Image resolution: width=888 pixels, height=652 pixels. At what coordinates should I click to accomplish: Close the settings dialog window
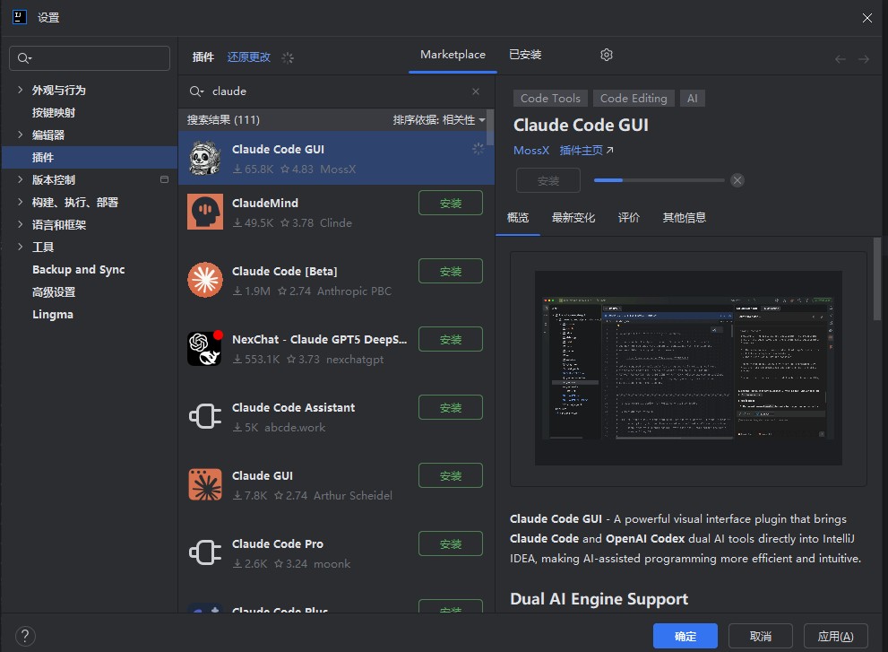866,18
